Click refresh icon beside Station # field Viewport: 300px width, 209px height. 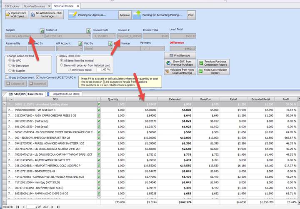click(88, 31)
